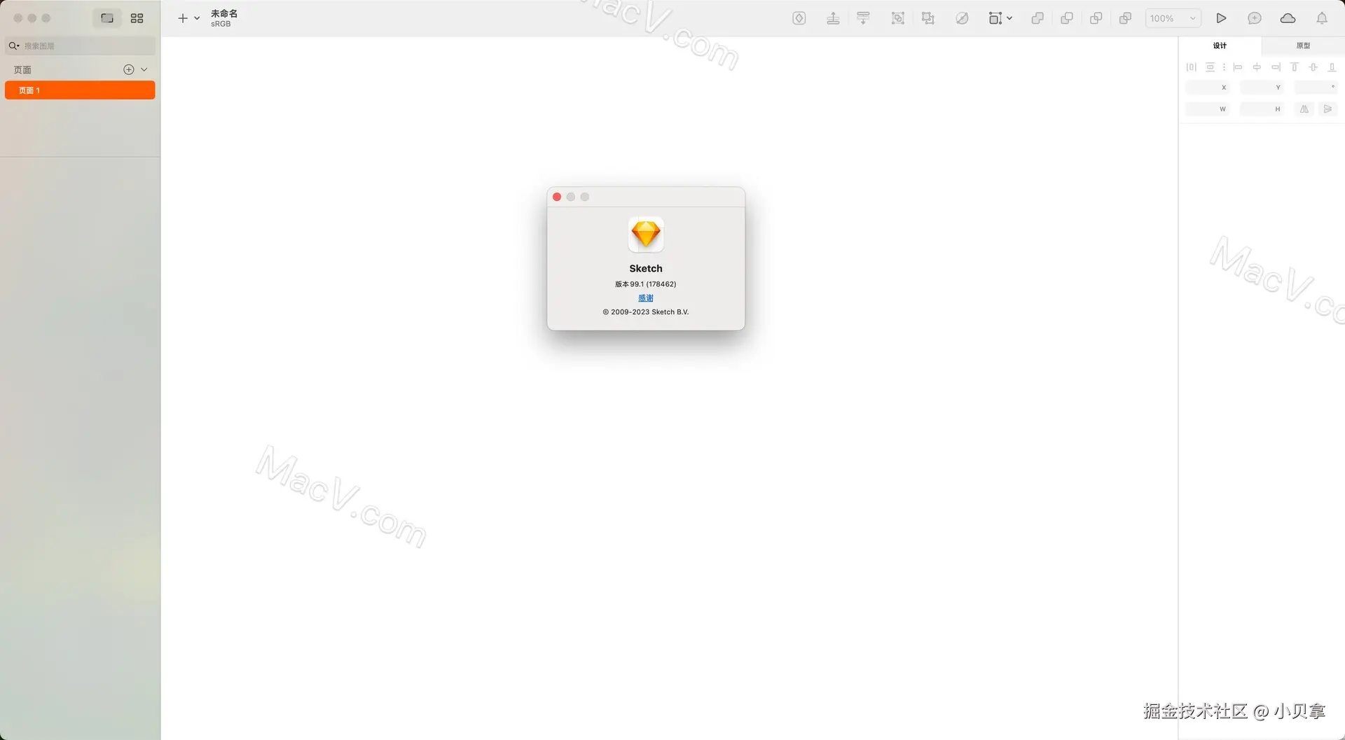Viewport: 1345px width, 740px height.
Task: Switch to the 原型 inspector tab
Action: point(1303,46)
